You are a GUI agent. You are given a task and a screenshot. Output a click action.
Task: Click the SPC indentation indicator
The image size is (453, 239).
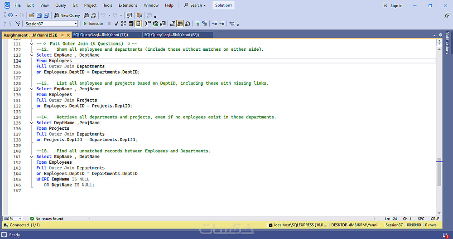pos(421,219)
